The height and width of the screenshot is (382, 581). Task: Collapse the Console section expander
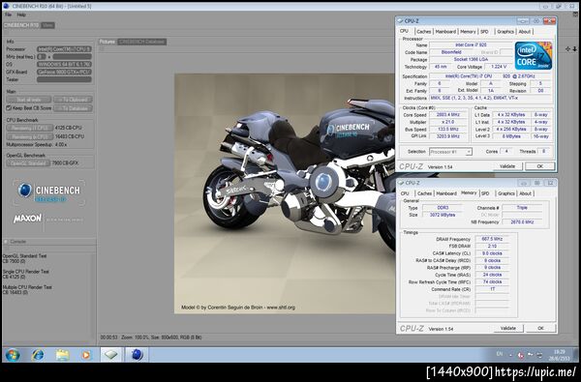[x=6, y=242]
